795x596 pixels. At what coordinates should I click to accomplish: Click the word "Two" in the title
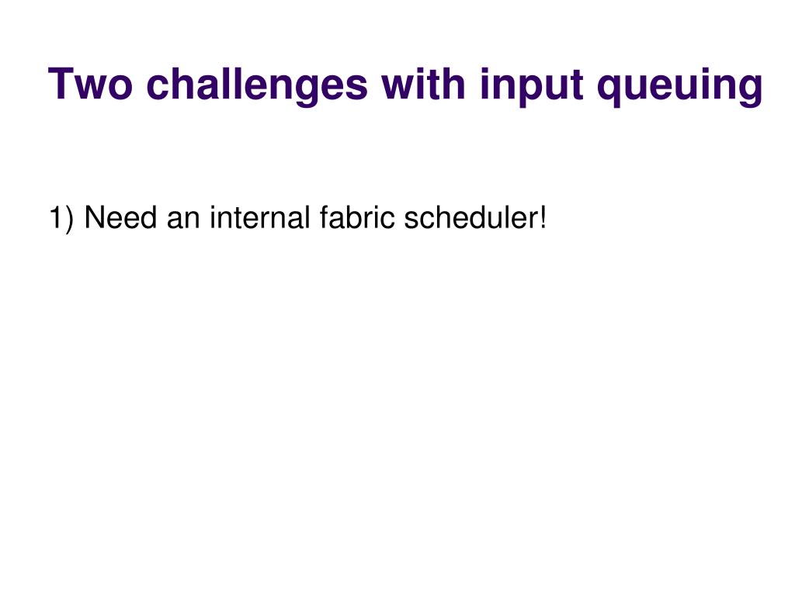tap(91, 84)
